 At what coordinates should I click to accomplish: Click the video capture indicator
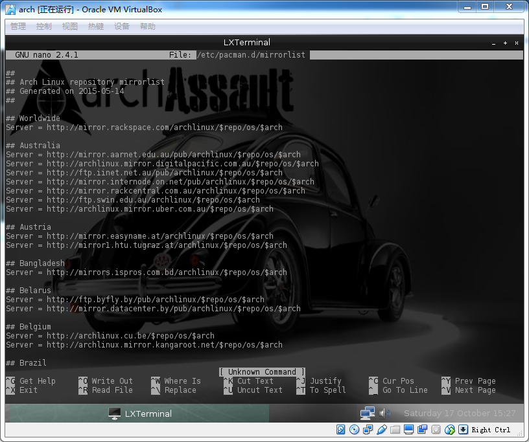tap(423, 430)
